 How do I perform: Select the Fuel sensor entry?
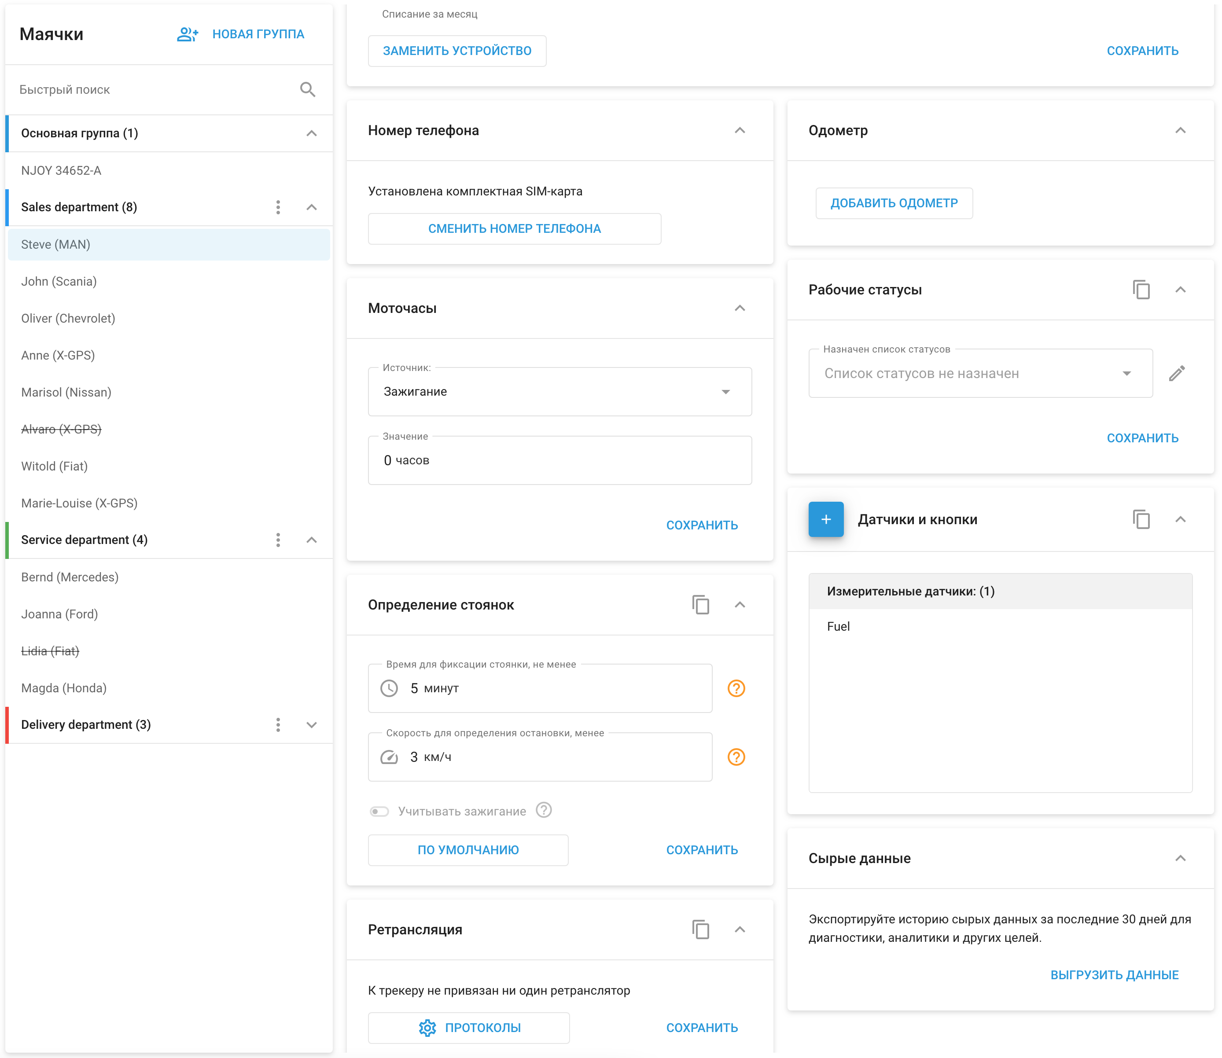click(1000, 626)
